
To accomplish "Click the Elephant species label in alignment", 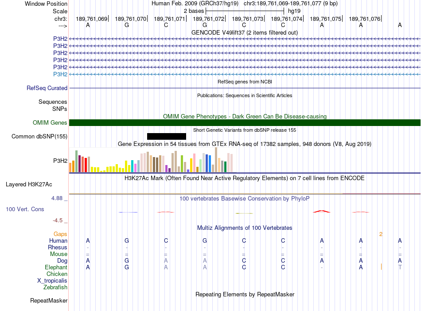I will pyautogui.click(x=56, y=267).
